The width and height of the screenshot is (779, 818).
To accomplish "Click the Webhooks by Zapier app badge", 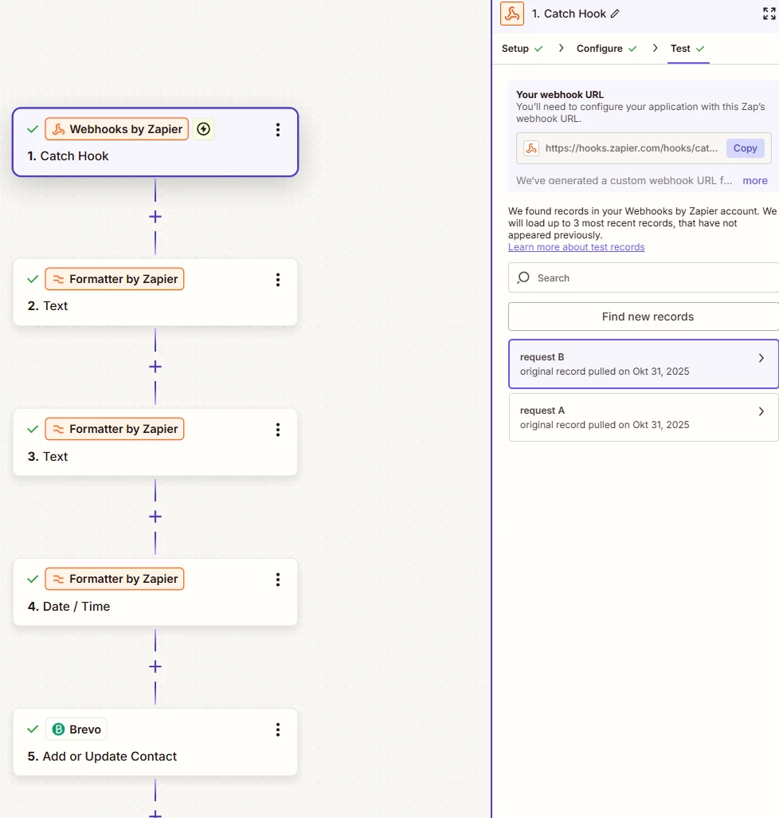I will pos(117,129).
